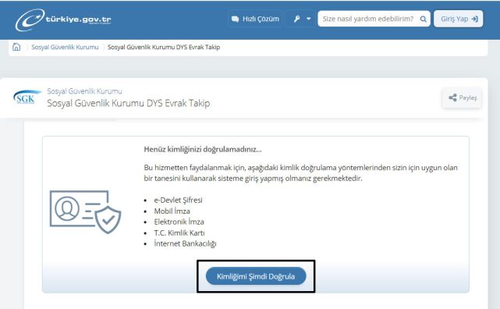Click the SGK logo
This screenshot has width=500, height=309.
coord(27,97)
